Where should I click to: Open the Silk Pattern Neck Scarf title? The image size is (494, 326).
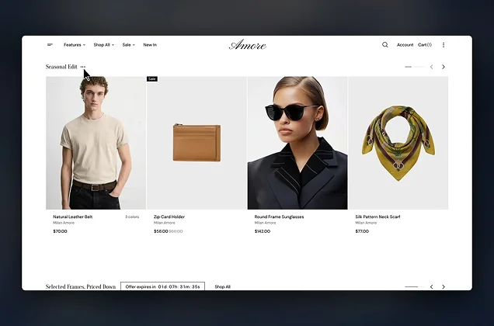[x=377, y=217]
